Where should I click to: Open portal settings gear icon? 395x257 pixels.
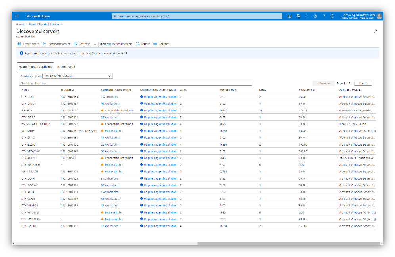pyautogui.click(x=315, y=16)
